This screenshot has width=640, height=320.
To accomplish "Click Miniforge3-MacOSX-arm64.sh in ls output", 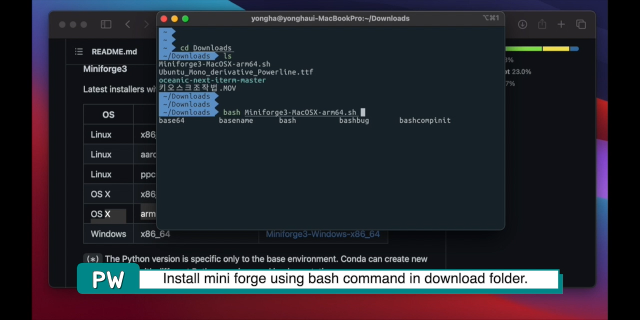I will point(214,64).
